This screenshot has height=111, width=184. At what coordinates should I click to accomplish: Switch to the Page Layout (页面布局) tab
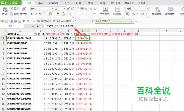click(x=54, y=3)
